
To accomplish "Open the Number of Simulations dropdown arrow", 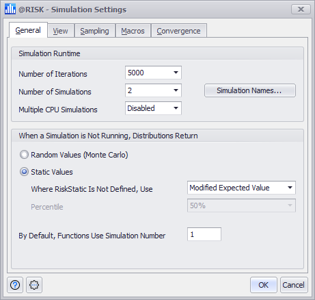I will pos(176,90).
